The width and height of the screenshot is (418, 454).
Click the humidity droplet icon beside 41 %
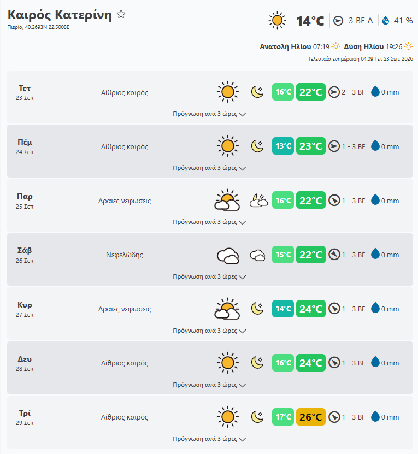click(x=385, y=21)
